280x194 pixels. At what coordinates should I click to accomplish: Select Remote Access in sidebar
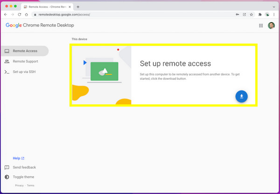(25, 51)
